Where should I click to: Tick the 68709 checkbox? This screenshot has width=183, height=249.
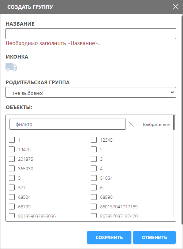(x=12, y=207)
